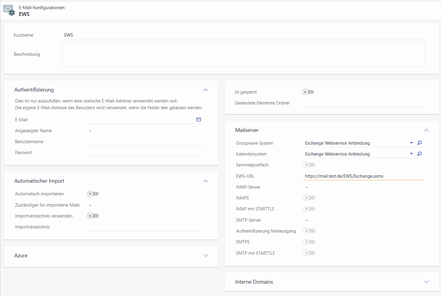The height and width of the screenshot is (296, 441).
Task: Expand the Interne Domains section
Action: pyautogui.click(x=426, y=282)
